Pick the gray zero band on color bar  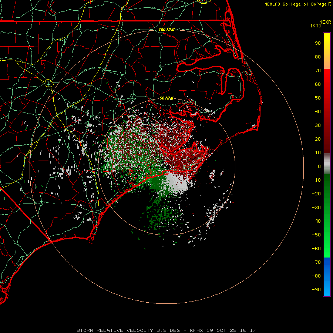327,164
